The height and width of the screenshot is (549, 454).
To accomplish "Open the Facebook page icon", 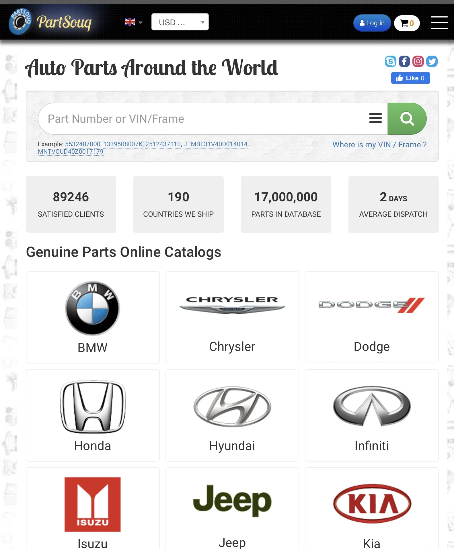I will click(404, 61).
